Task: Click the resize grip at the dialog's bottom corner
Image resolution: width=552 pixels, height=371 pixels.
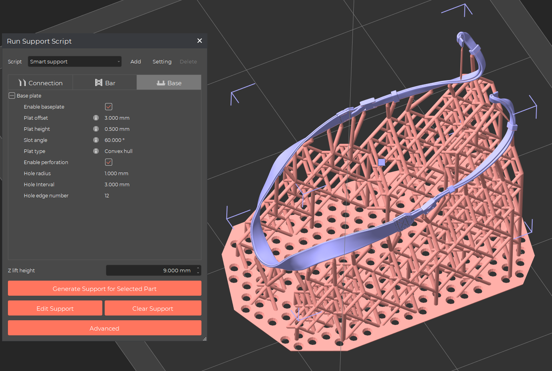Action: click(205, 339)
